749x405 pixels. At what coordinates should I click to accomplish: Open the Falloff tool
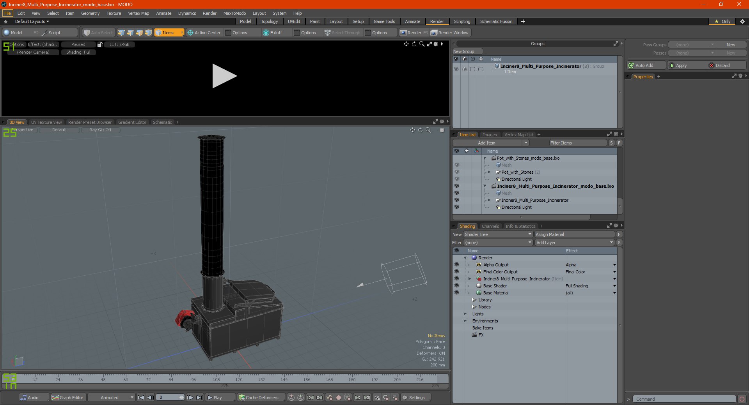(273, 33)
